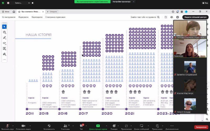The image size is (210, 131).
Task: Open Acrobat help circle icon
Action: click(173, 12)
